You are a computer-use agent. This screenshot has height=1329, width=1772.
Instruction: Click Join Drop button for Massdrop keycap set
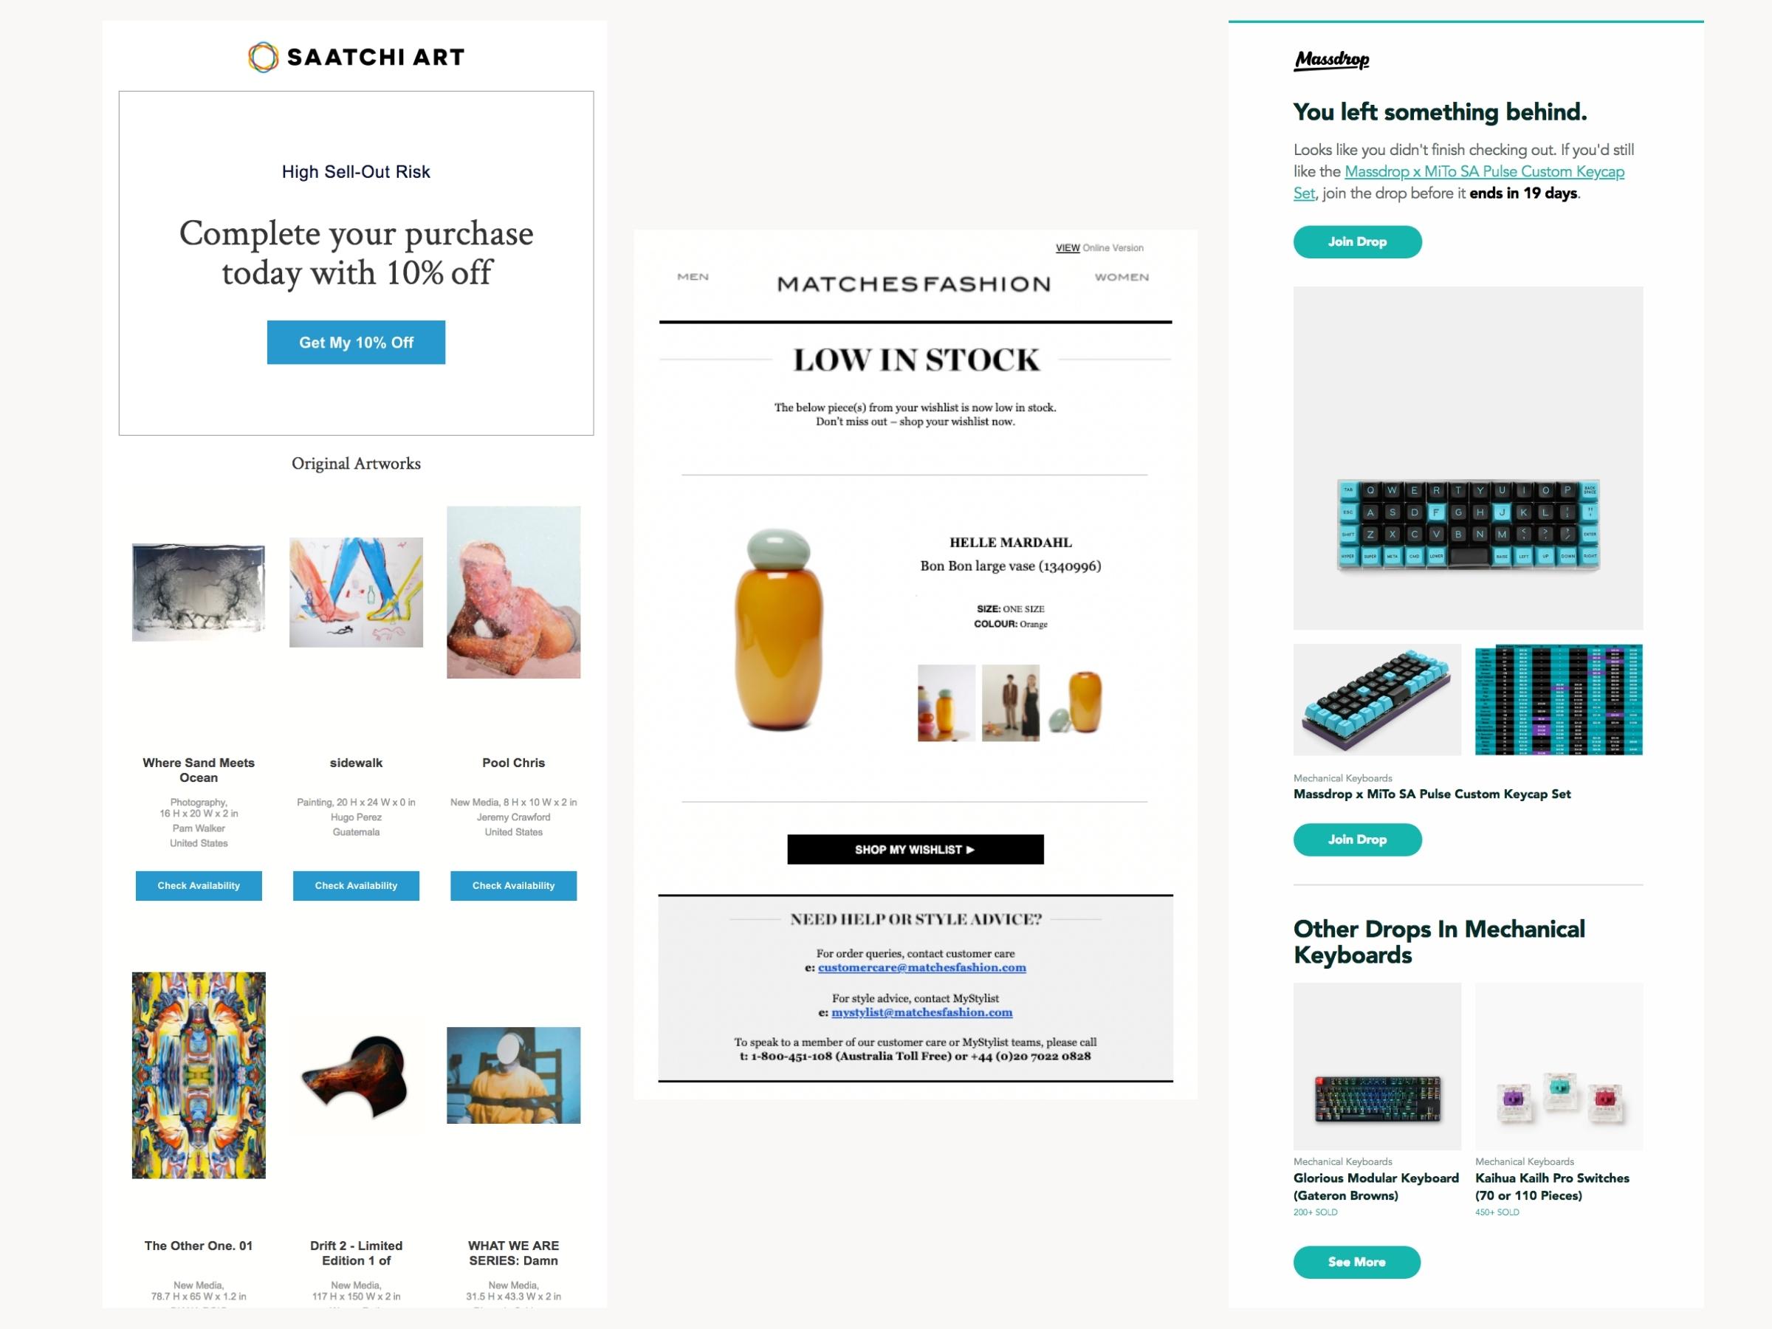pyautogui.click(x=1356, y=839)
